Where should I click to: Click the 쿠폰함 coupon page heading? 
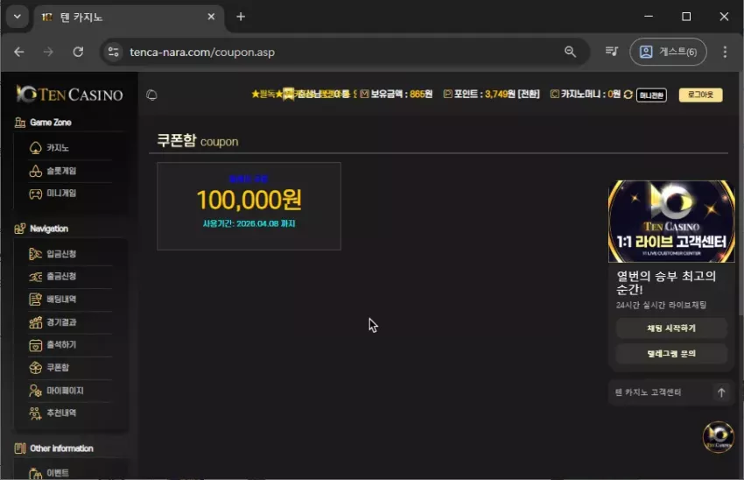coord(198,140)
